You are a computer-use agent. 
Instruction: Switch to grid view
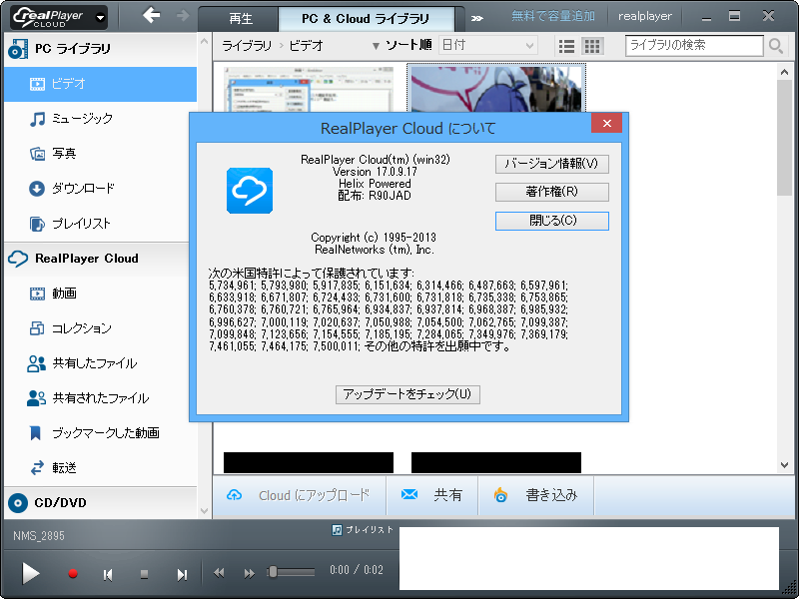click(590, 45)
